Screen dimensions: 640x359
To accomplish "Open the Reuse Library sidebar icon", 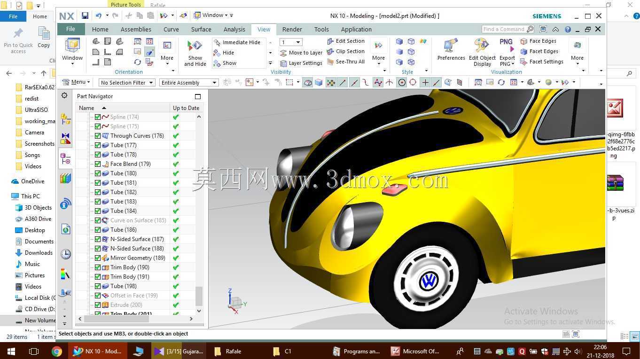I will pos(65,179).
